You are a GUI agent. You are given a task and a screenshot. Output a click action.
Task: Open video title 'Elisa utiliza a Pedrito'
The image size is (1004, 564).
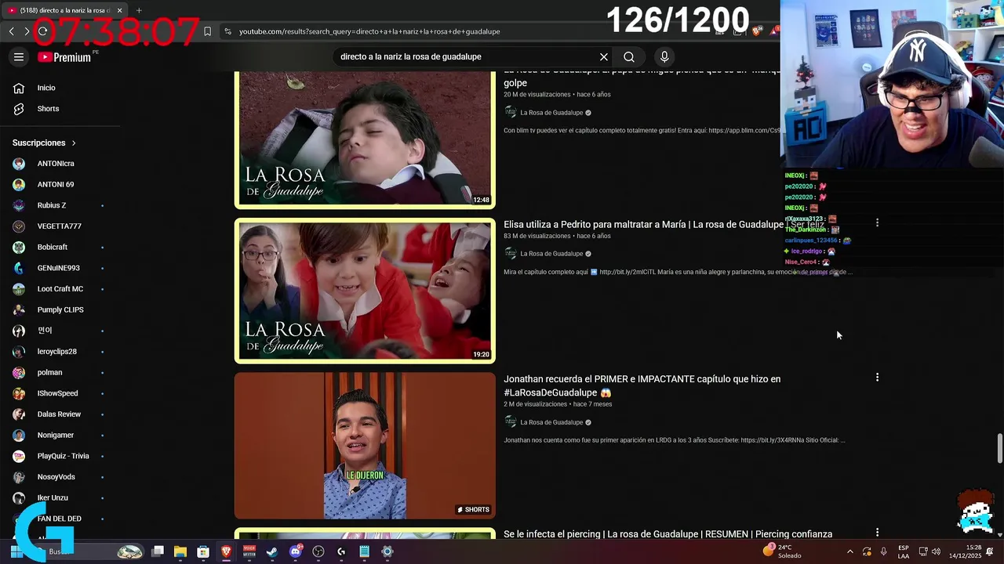click(x=664, y=224)
